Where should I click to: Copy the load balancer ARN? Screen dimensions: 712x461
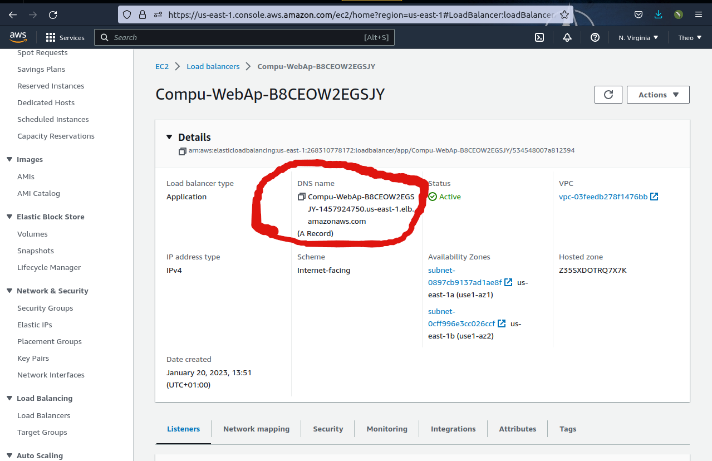(182, 151)
